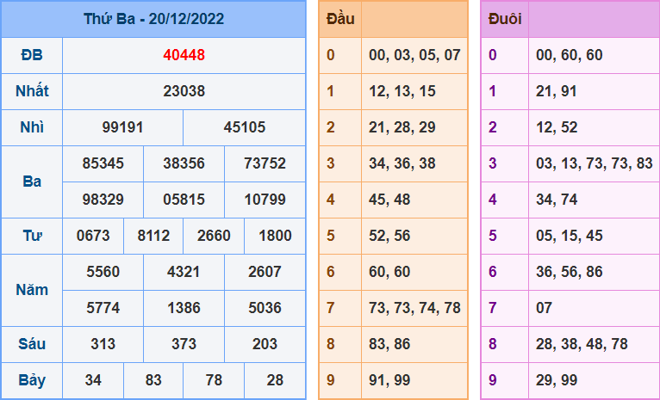Select Đuôi row values 12, 52
This screenshot has width=660, height=400.
click(x=557, y=127)
